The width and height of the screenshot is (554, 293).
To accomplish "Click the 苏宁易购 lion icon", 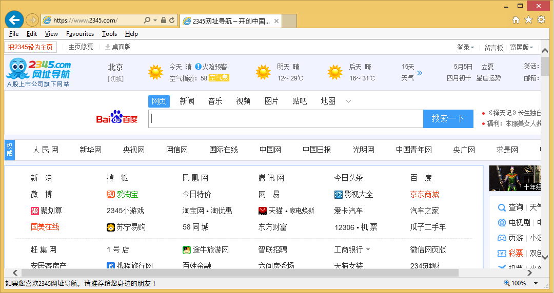I will click(x=111, y=227).
